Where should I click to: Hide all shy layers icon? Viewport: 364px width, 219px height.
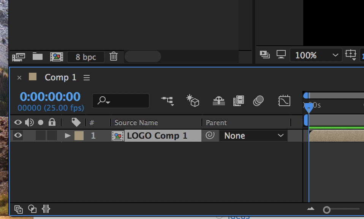(219, 101)
